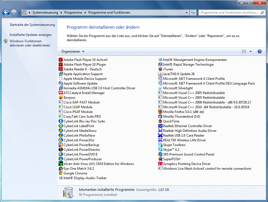268x202 pixels.
Task: Click the ATI Catalyst Install Manager icon
Action: [x=61, y=93]
